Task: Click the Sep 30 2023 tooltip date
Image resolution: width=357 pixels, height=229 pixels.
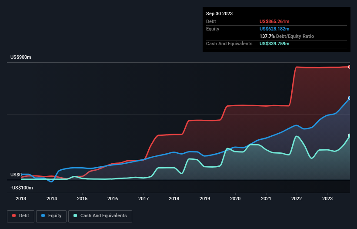Action: (219, 13)
